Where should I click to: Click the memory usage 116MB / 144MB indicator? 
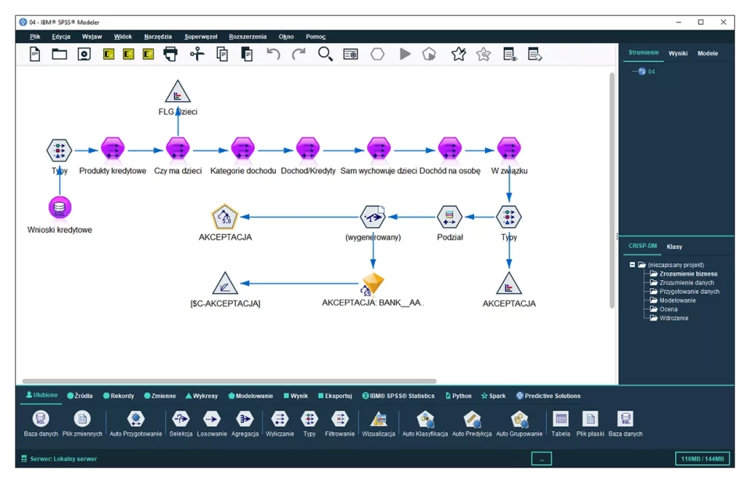pos(702,459)
